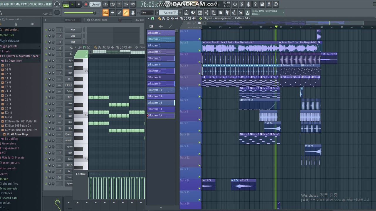The width and height of the screenshot is (376, 211).
Task: Click the Hat channel button
Action: pyautogui.click(x=73, y=42)
